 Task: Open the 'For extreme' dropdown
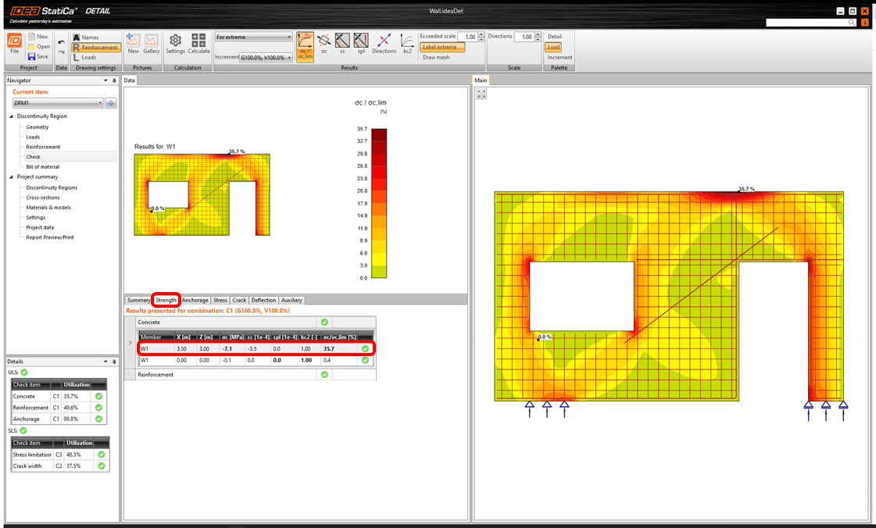point(253,37)
